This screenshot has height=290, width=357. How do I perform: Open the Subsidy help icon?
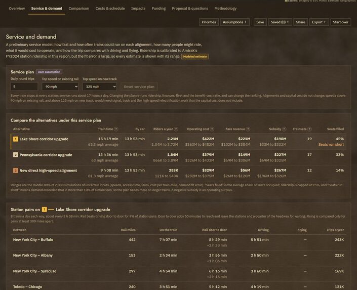(284, 129)
